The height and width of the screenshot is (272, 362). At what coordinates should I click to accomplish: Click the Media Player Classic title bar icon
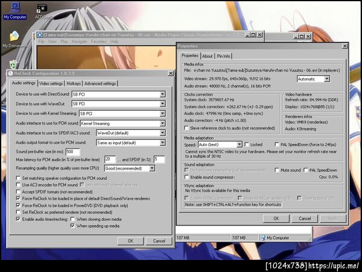pyautogui.click(x=40, y=35)
